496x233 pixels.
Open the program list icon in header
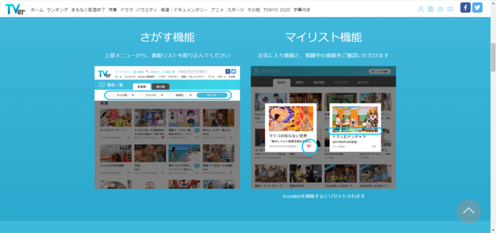click(x=440, y=9)
